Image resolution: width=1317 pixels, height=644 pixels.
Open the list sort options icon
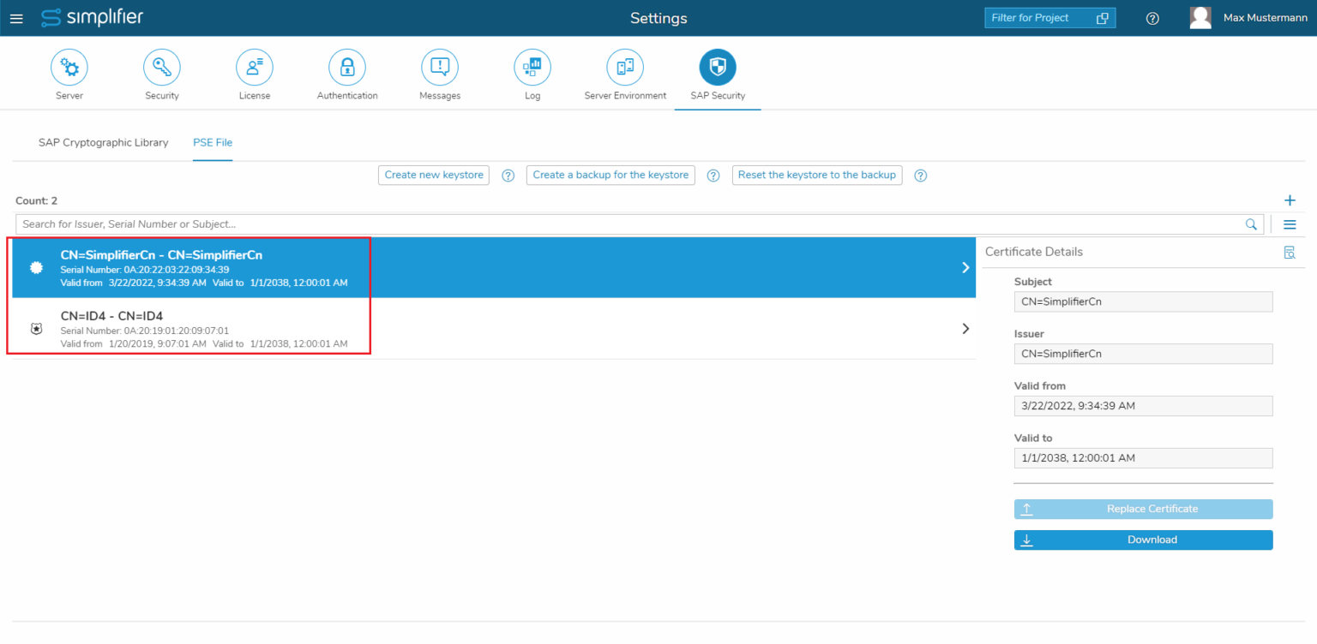click(1290, 224)
